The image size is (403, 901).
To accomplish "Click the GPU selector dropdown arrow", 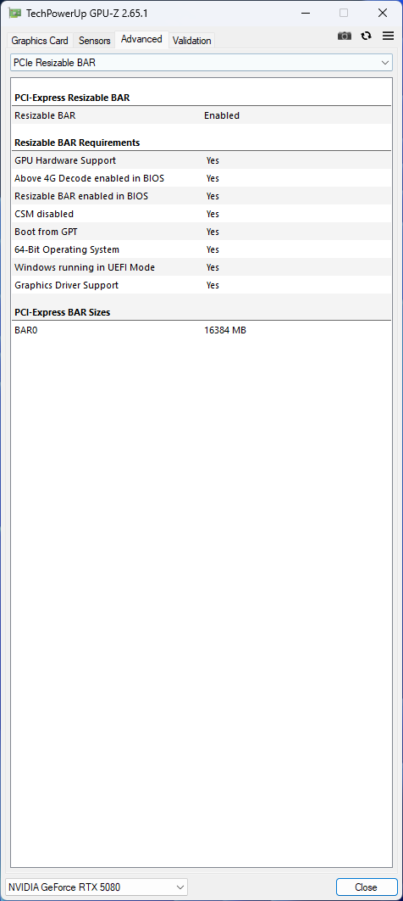I will 179,887.
